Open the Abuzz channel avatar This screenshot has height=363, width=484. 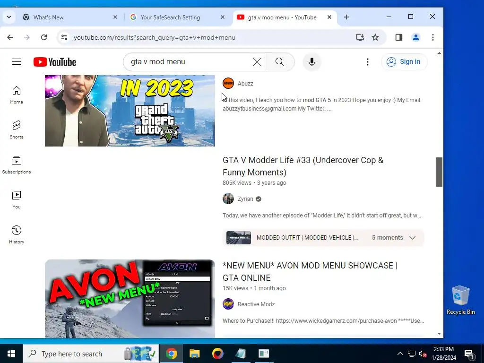pyautogui.click(x=228, y=83)
